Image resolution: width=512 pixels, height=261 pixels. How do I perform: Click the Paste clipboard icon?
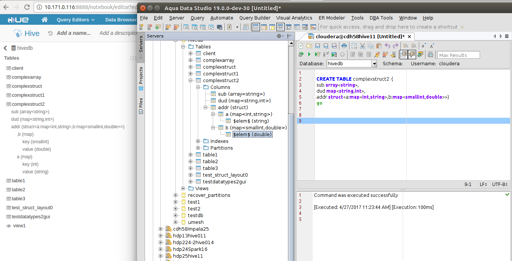(379, 46)
